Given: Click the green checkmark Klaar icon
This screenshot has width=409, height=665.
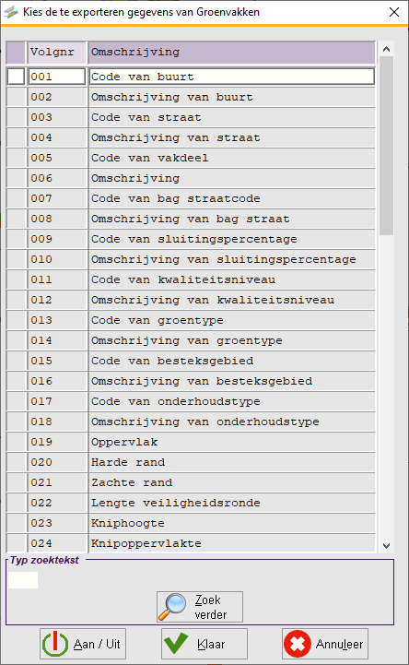Looking at the screenshot, I should [176, 644].
